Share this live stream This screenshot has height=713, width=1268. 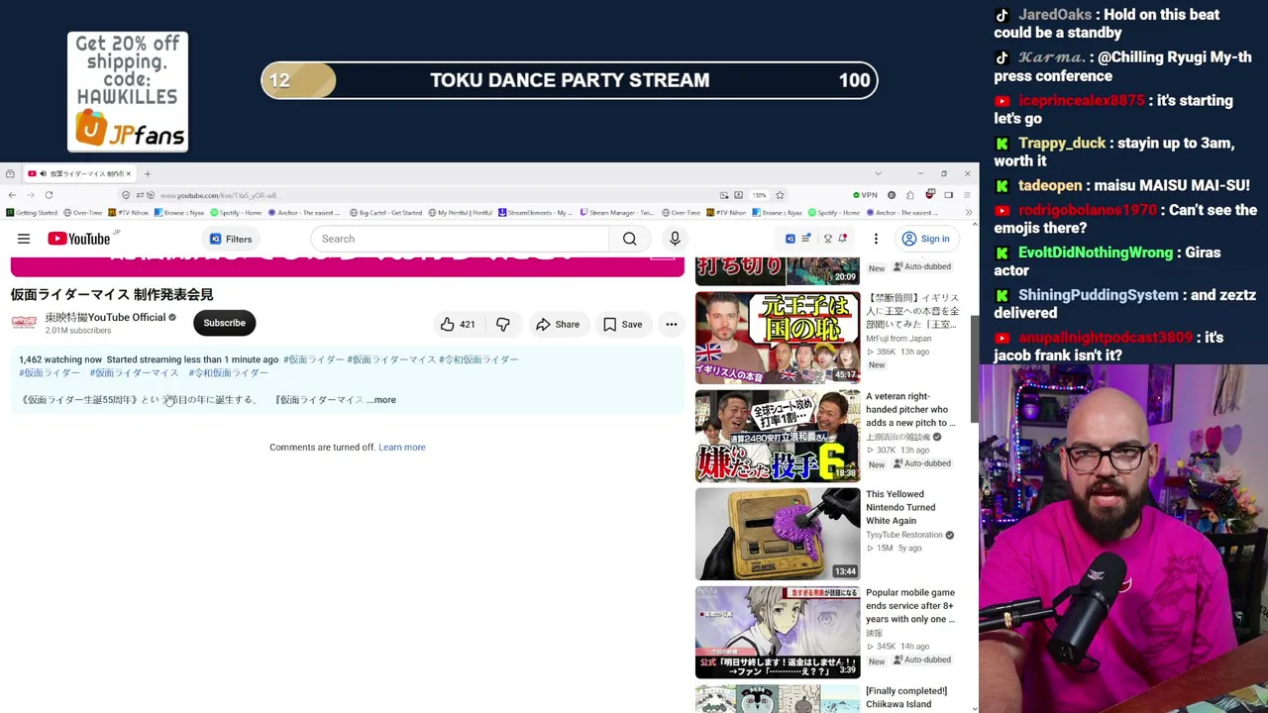[558, 324]
